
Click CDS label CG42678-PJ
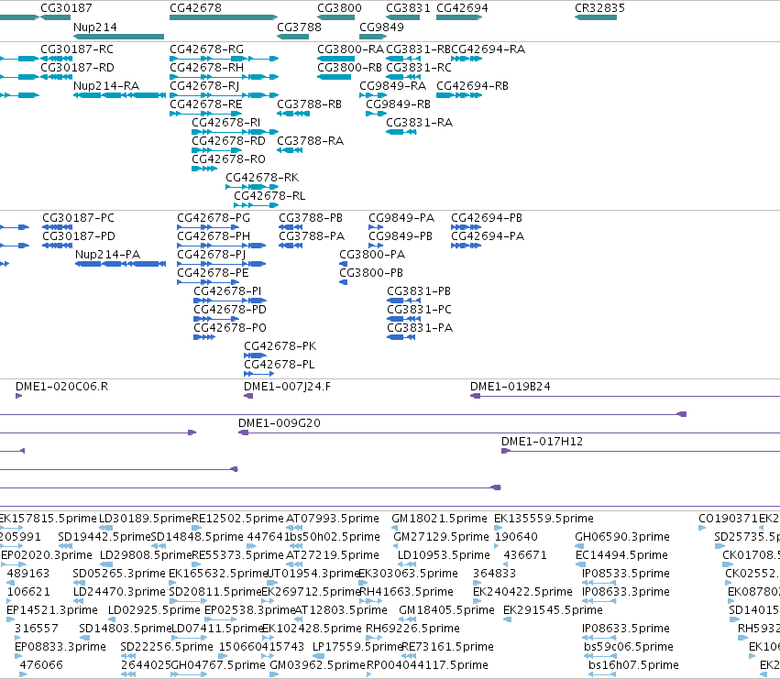212,255
